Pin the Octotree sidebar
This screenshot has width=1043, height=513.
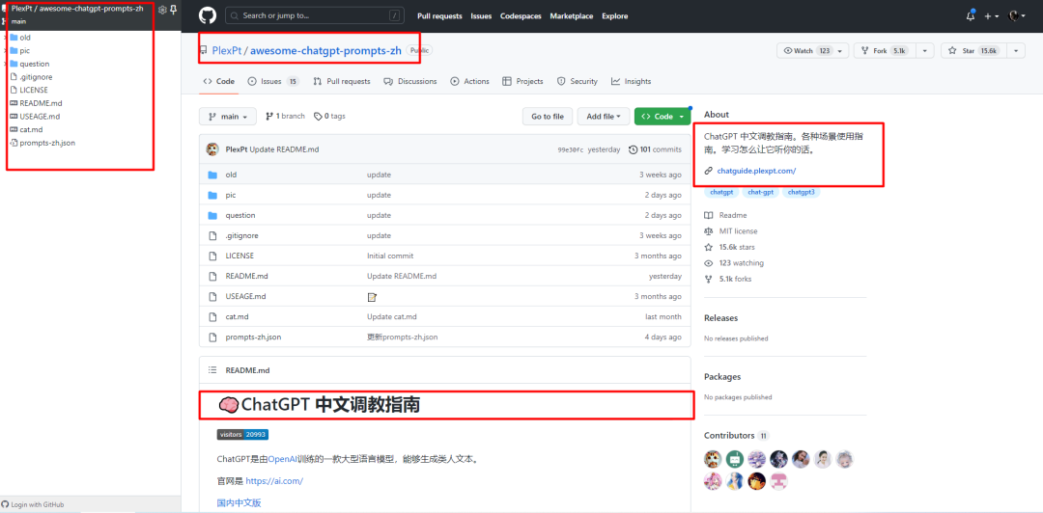coord(174,10)
